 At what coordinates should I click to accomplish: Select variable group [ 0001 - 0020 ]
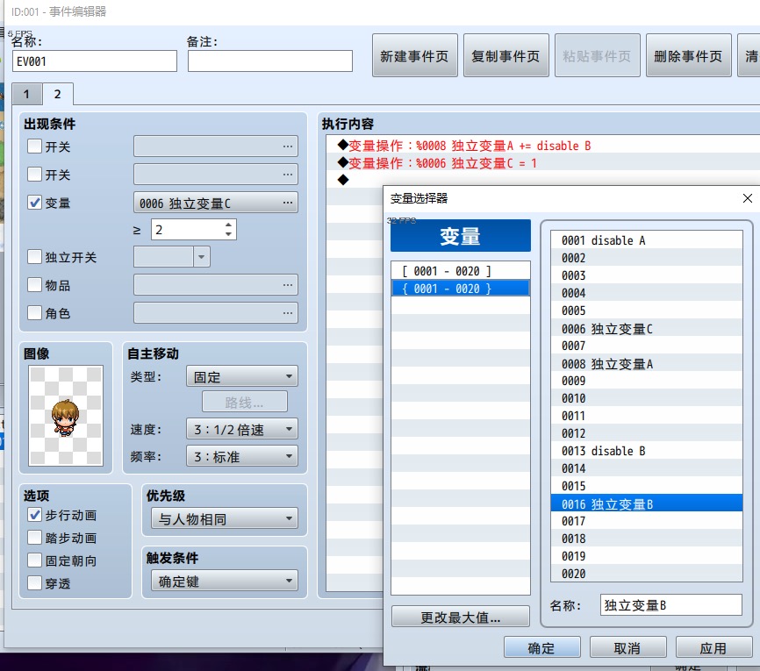pyautogui.click(x=461, y=271)
